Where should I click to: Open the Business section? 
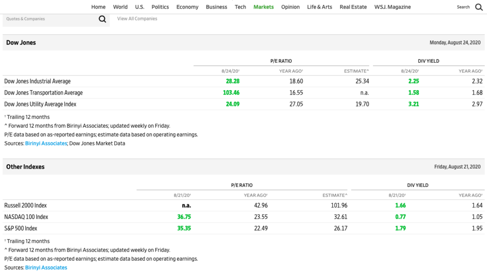tap(216, 7)
